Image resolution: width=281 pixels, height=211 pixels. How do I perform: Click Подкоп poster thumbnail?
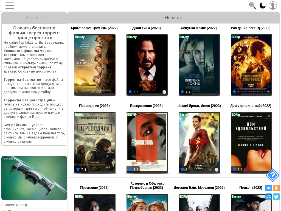(x=251, y=202)
